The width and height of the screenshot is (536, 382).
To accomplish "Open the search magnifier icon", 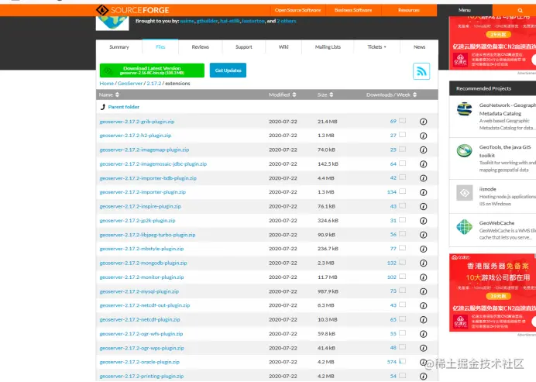I will (x=520, y=10).
